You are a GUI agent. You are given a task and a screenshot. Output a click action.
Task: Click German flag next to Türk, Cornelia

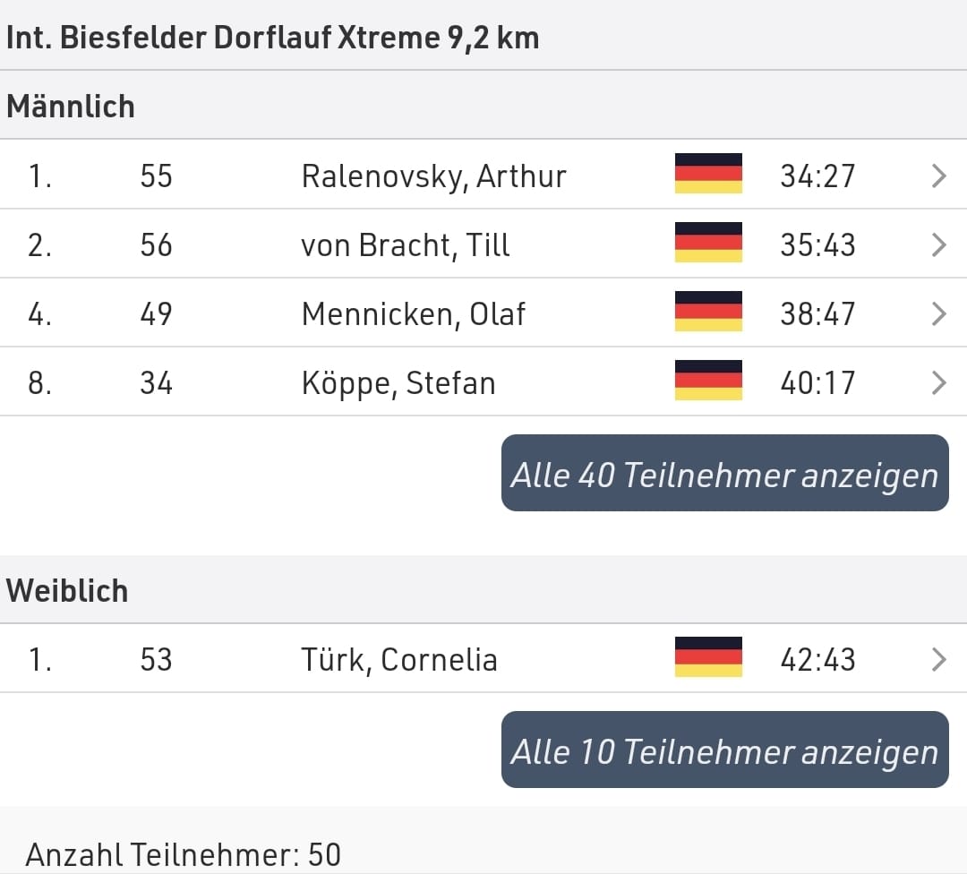(708, 657)
